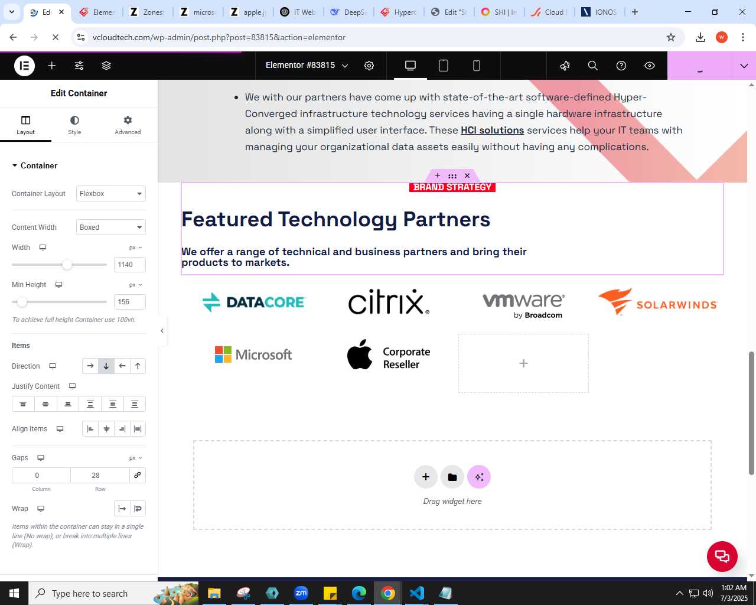Select first Justify Content start option
The image size is (756, 605).
point(23,404)
